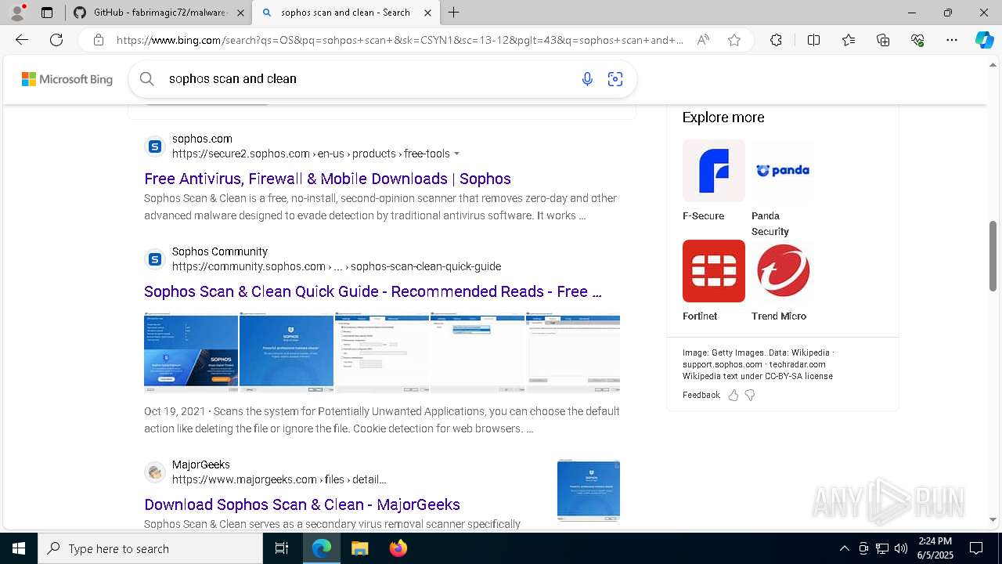Screen dimensions: 1002x564
Task: Click MajorGeeks site favicon
Action: pos(155,472)
